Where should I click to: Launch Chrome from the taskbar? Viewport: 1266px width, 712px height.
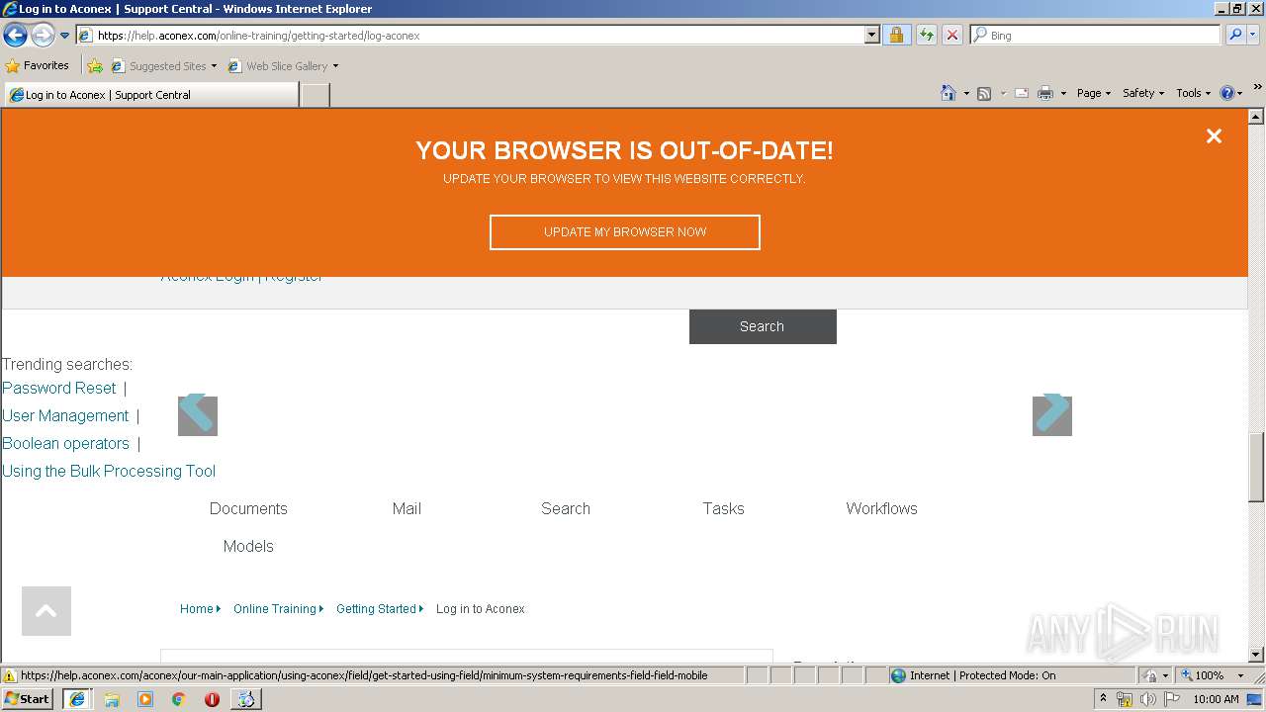click(x=178, y=699)
